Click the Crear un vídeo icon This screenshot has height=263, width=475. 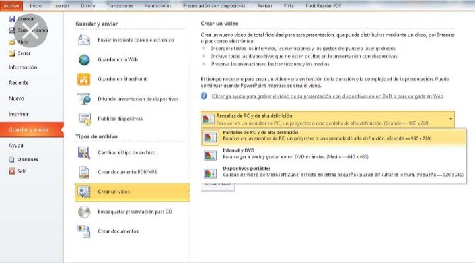click(x=84, y=192)
